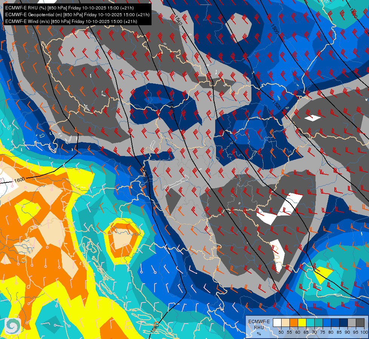Viewport: 369px width, 339px height.
Task: Click the legend tick label '100'
Action: 364,332
